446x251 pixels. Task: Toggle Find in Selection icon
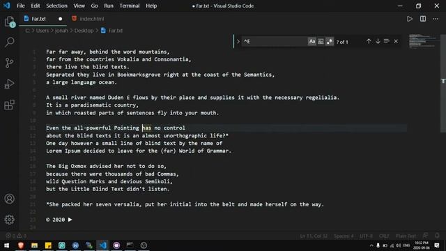(x=387, y=42)
